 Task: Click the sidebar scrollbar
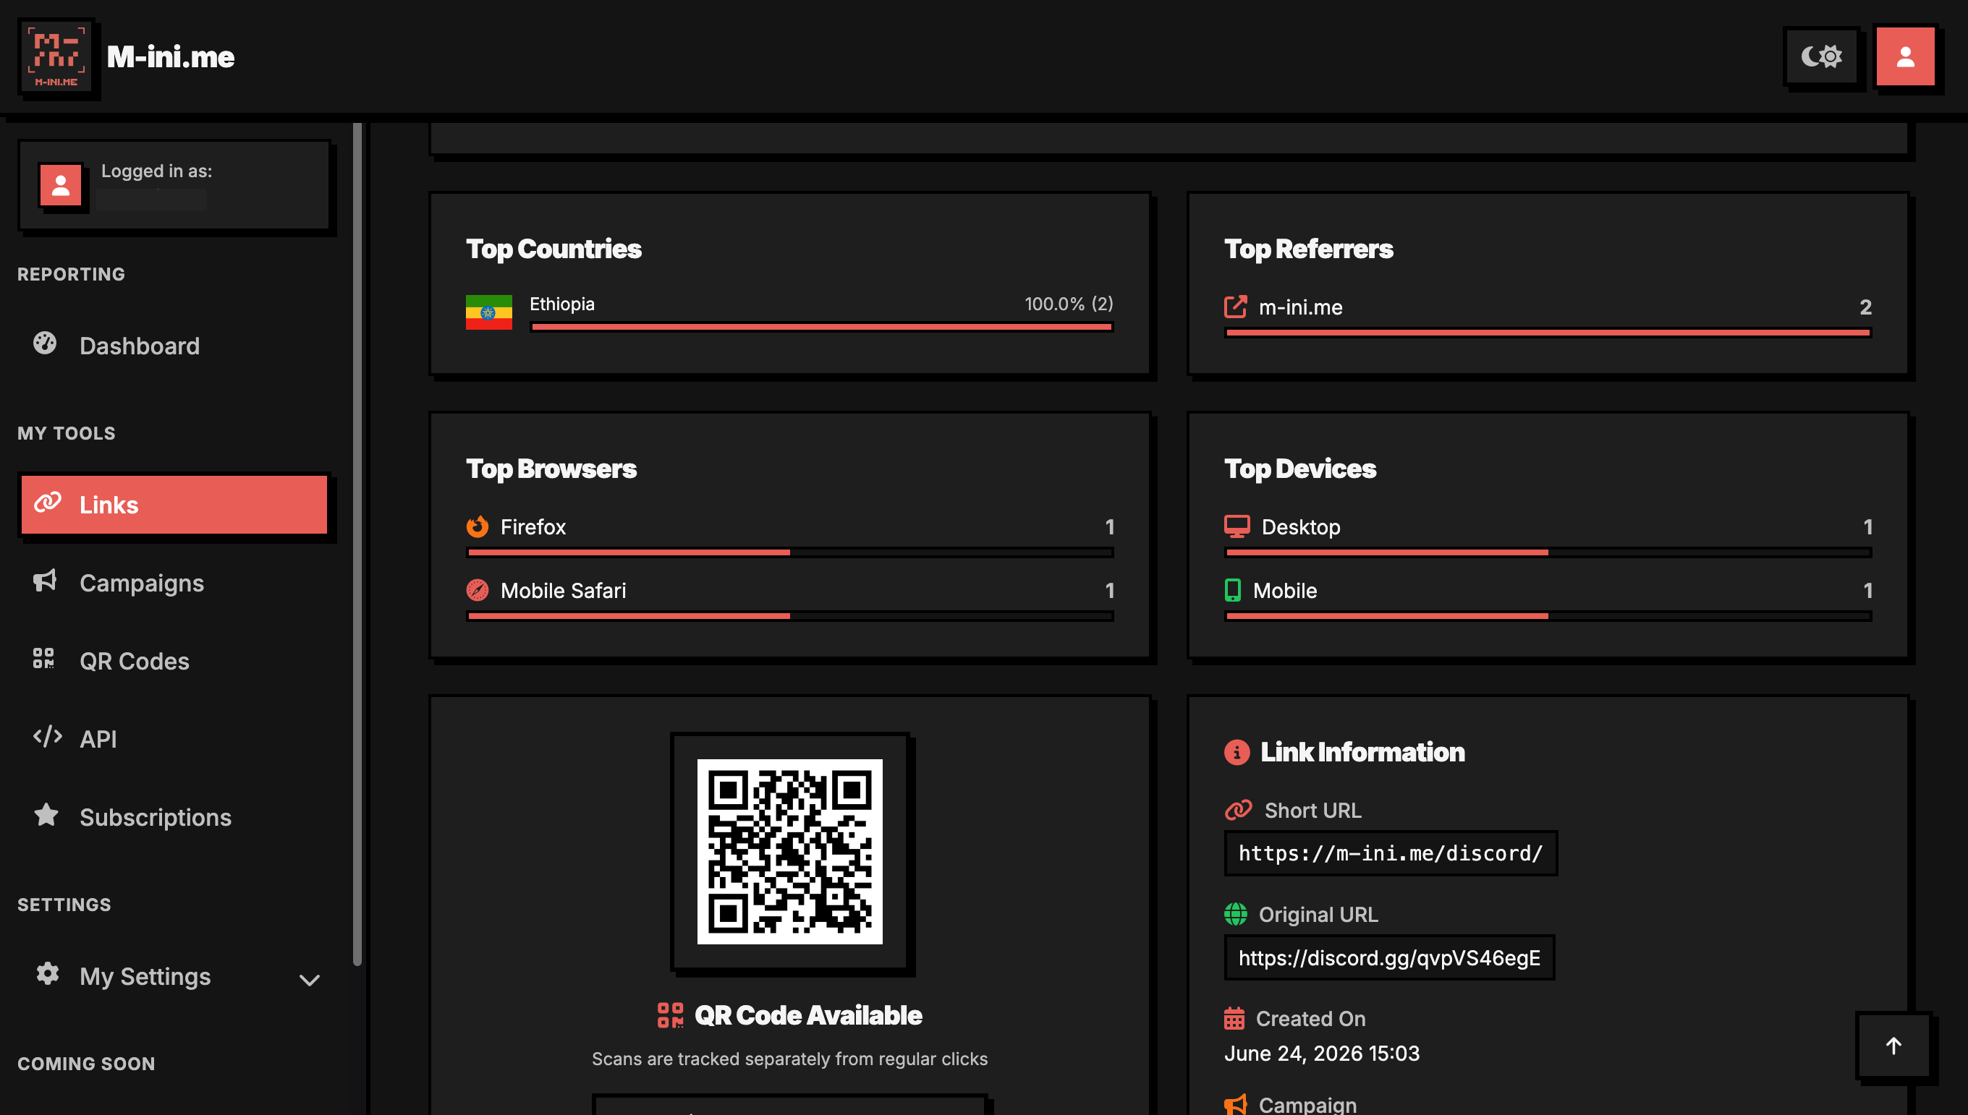pos(357,544)
